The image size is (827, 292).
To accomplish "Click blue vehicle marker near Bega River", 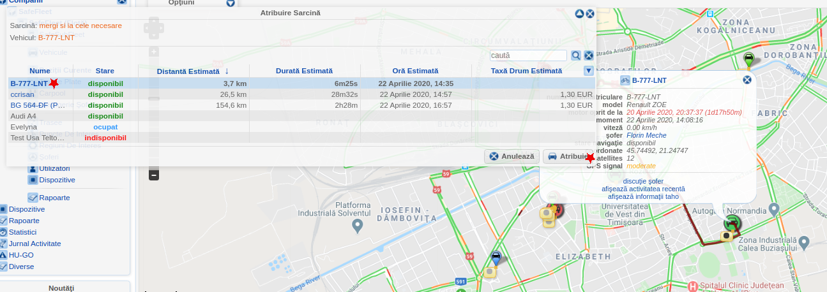I will 496,258.
